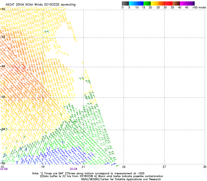
Task: Click the orange 25-30 knots legend segment
Action: click(x=162, y=3)
